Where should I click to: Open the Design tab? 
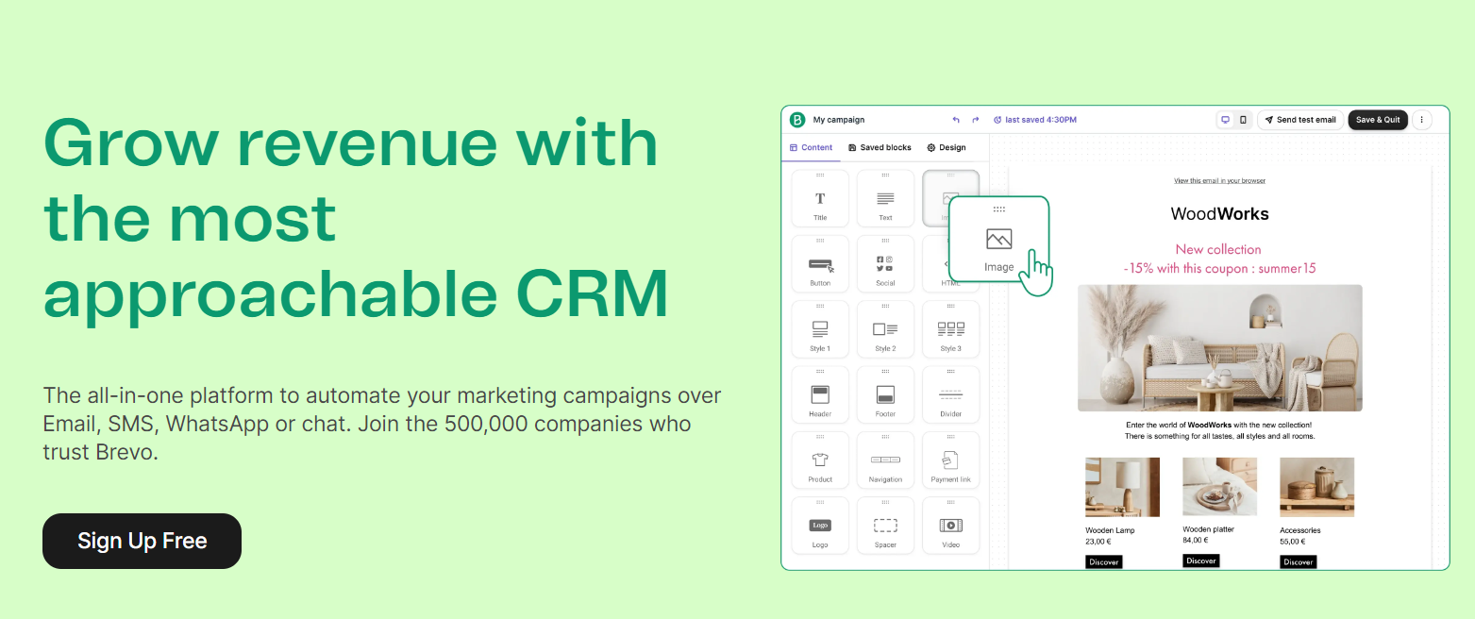click(947, 147)
